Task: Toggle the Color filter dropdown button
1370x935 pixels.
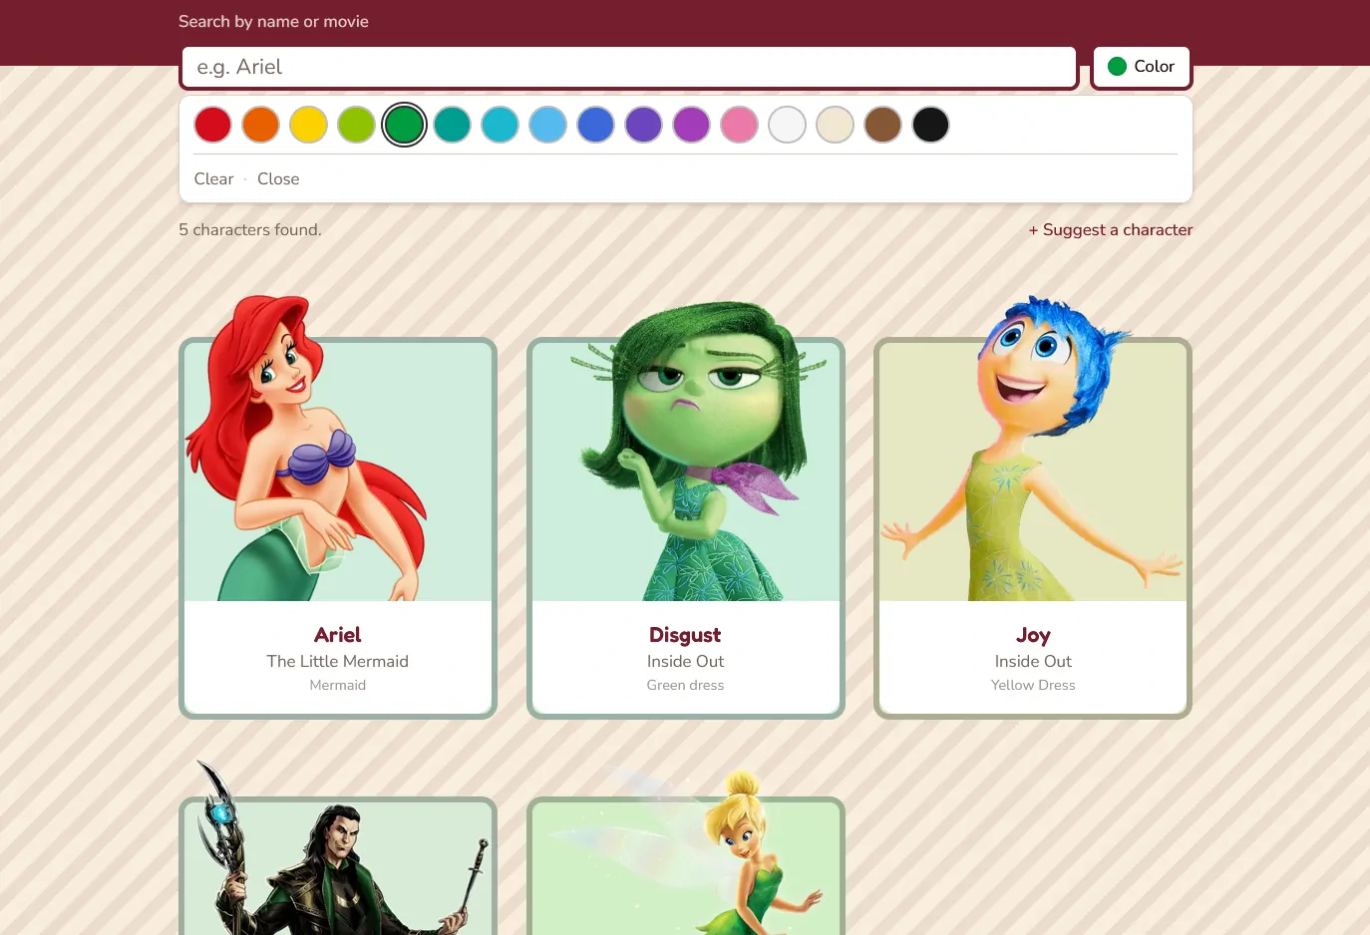Action: pos(1142,67)
